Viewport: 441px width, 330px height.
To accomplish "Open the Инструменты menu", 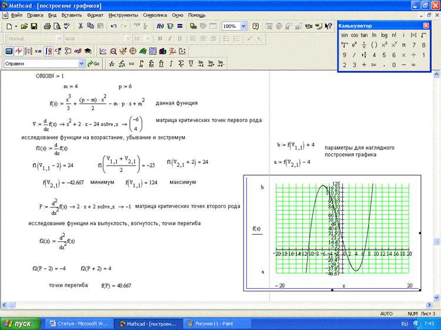I will pos(123,15).
